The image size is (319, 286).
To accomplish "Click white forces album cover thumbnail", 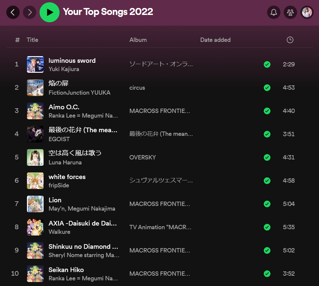I will click(35, 181).
